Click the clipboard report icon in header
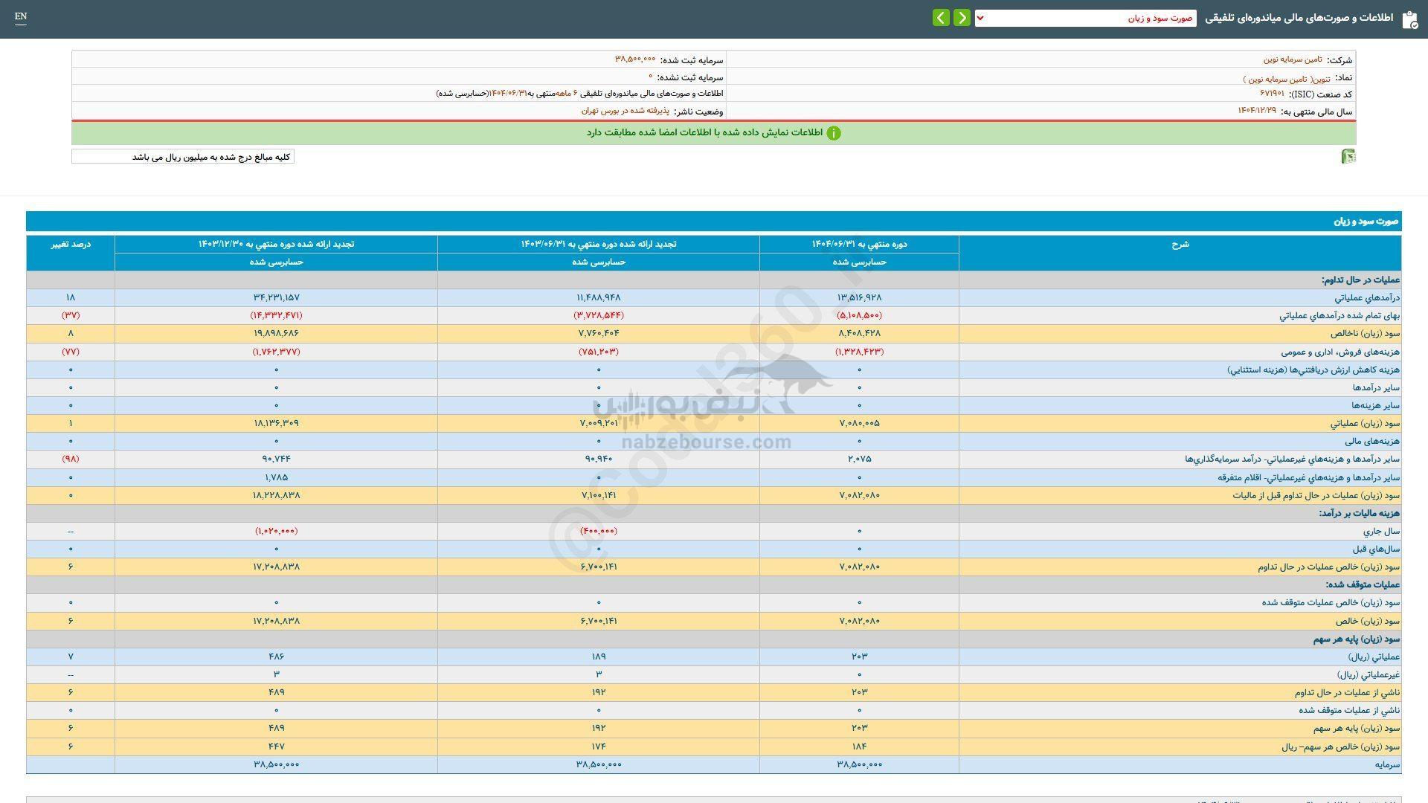The width and height of the screenshot is (1428, 803). point(1409,19)
